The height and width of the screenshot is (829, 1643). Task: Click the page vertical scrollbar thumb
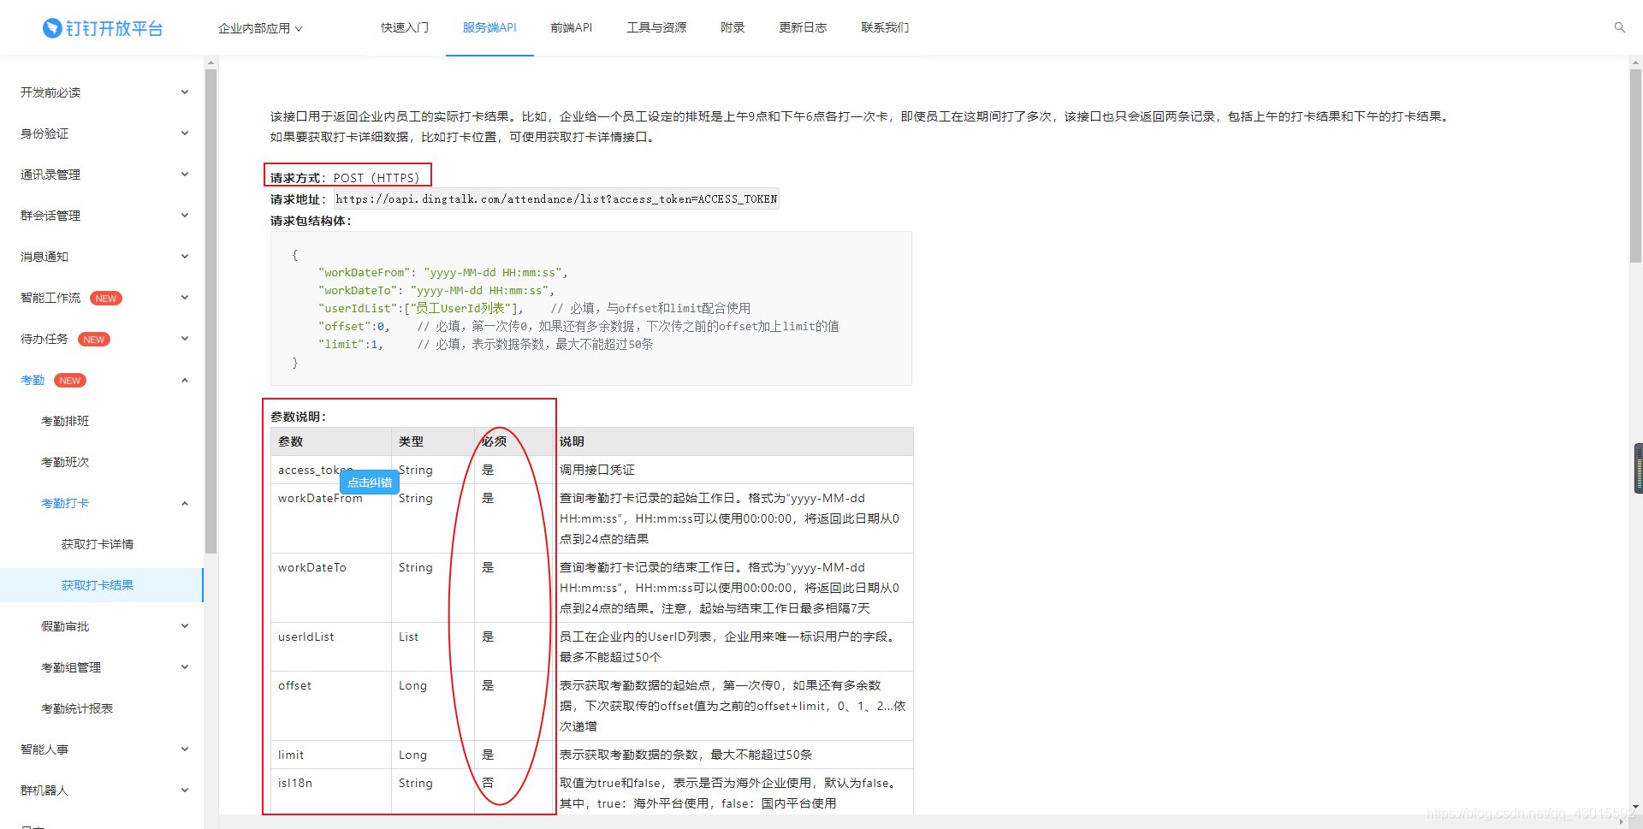1635,166
